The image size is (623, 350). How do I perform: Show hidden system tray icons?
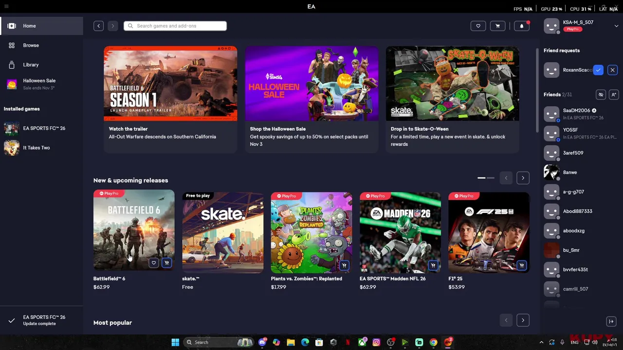click(541, 342)
